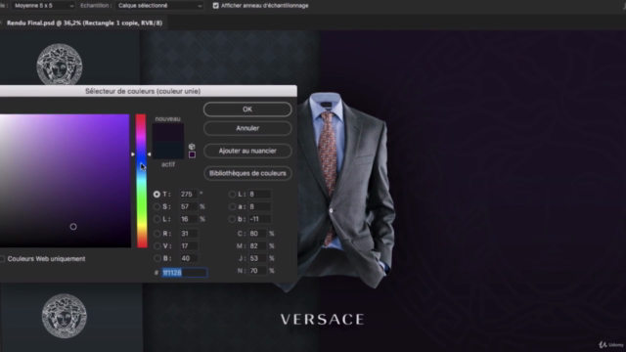
Task: Select the Lab L radio button
Action: coord(232,195)
